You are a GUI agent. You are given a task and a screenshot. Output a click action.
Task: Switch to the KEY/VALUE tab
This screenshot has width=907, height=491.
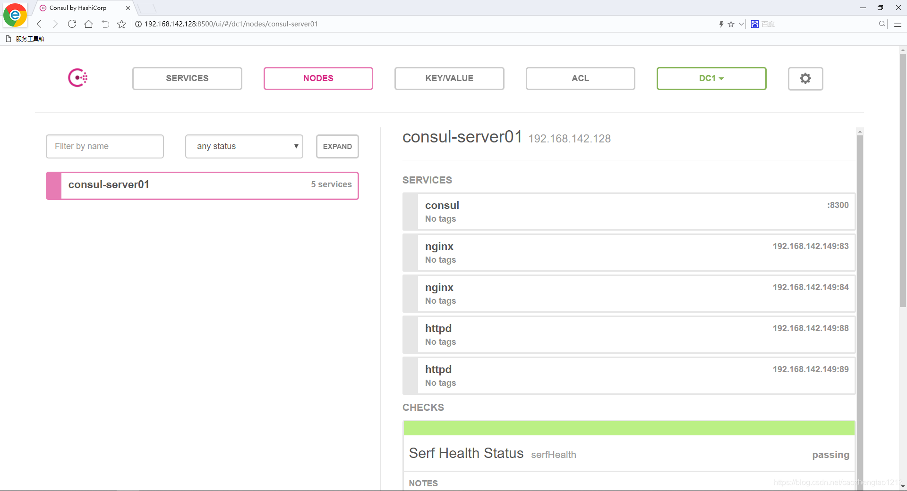449,78
